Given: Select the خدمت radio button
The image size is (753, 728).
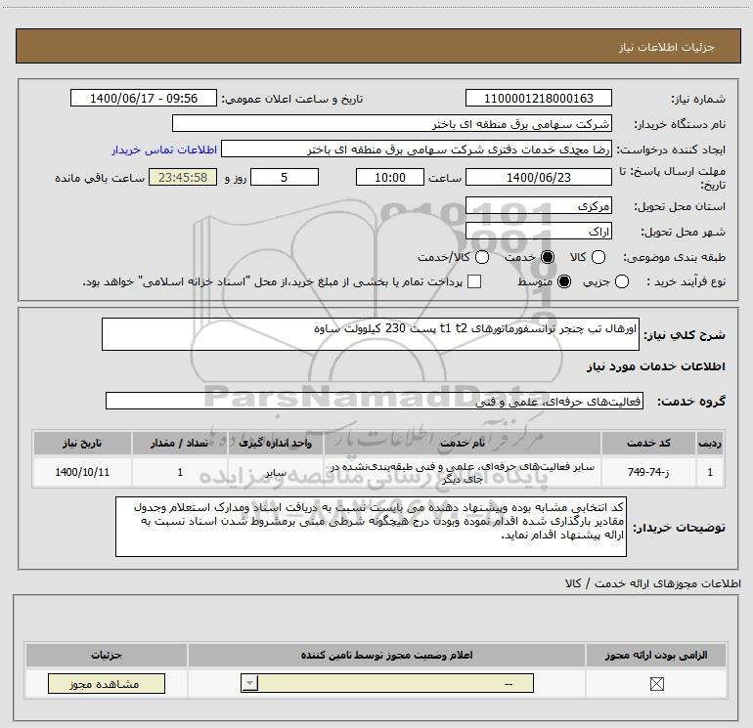Looking at the screenshot, I should point(548,257).
